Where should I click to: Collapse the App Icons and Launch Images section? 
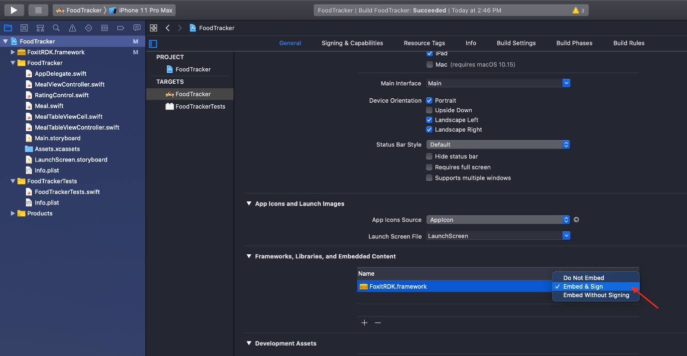tap(249, 203)
